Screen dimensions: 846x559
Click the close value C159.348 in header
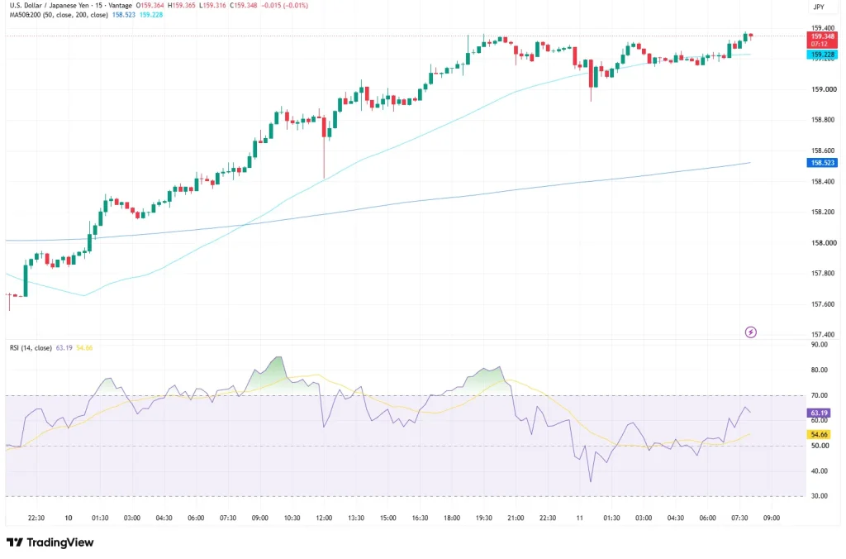tap(244, 6)
